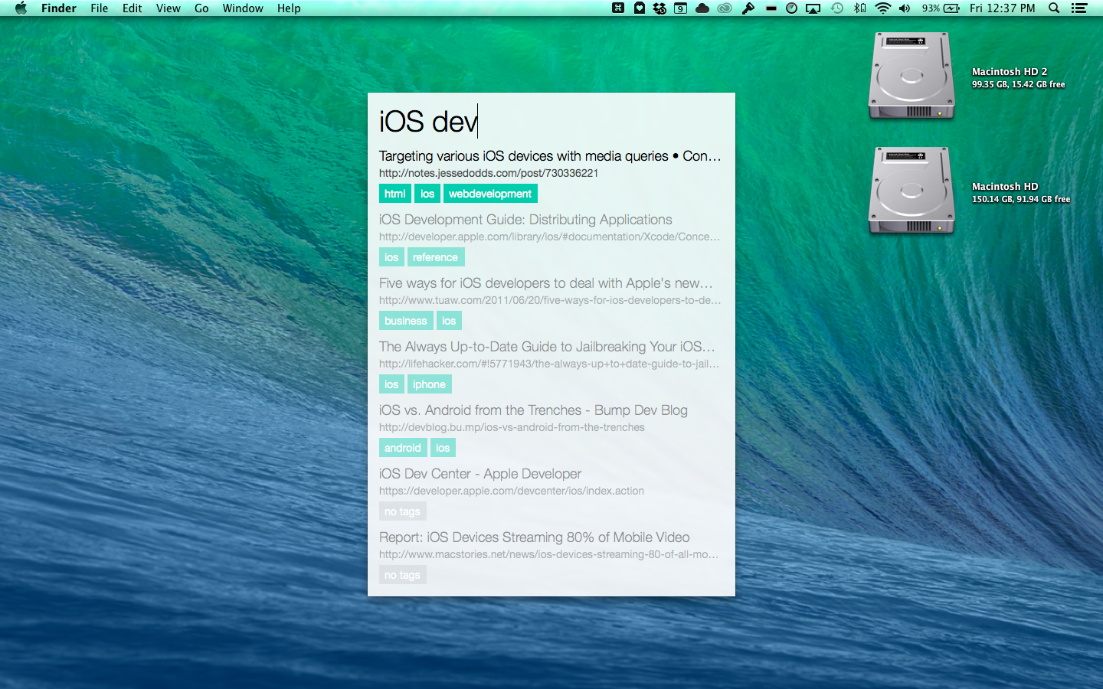This screenshot has height=689, width=1103.
Task: Open Five ways for iOS developers result
Action: click(x=546, y=283)
